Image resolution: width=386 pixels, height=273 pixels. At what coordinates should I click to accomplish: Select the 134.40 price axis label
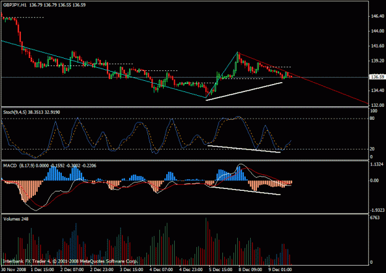pyautogui.click(x=377, y=90)
